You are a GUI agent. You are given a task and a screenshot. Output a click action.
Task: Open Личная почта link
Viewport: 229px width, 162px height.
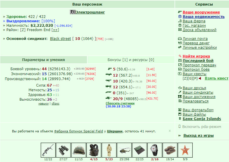(195, 39)
